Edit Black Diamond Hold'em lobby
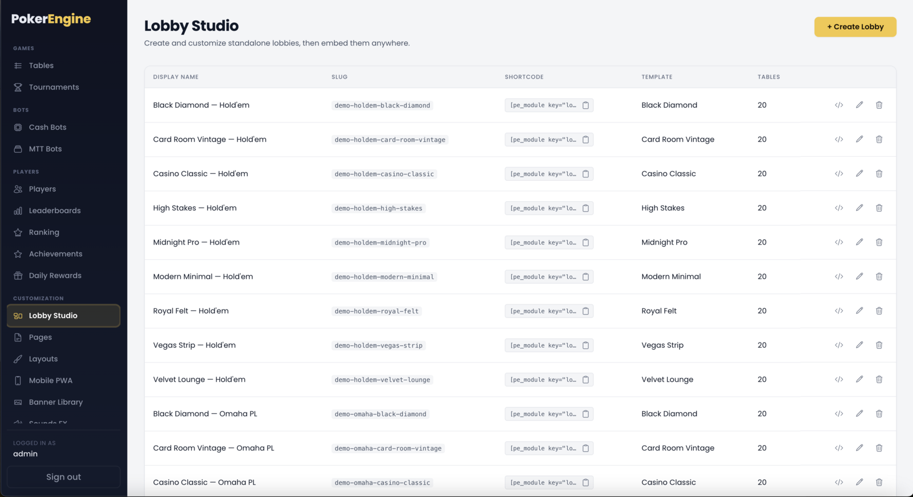 coord(859,105)
